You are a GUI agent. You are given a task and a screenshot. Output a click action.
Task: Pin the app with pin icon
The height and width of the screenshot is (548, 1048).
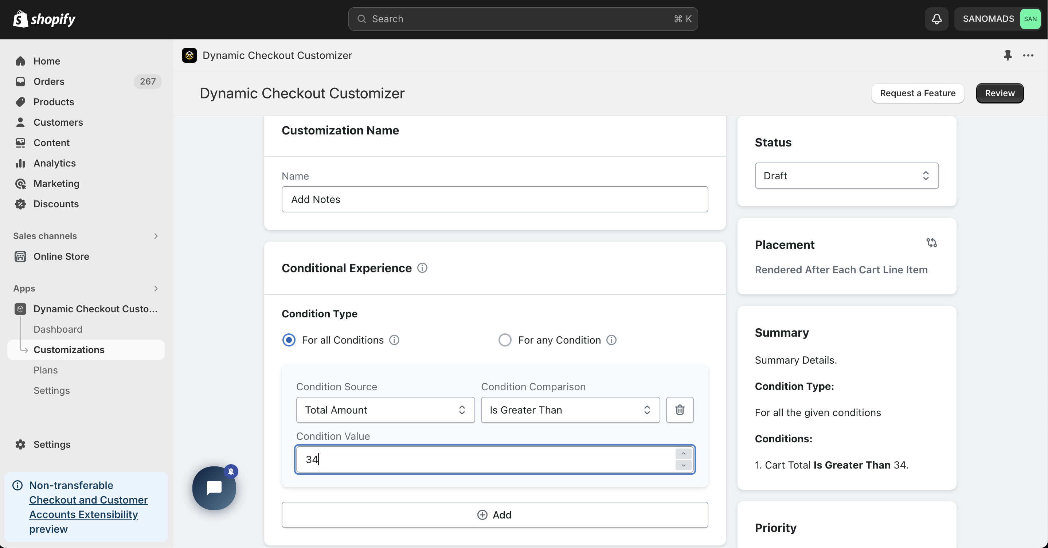point(1007,55)
